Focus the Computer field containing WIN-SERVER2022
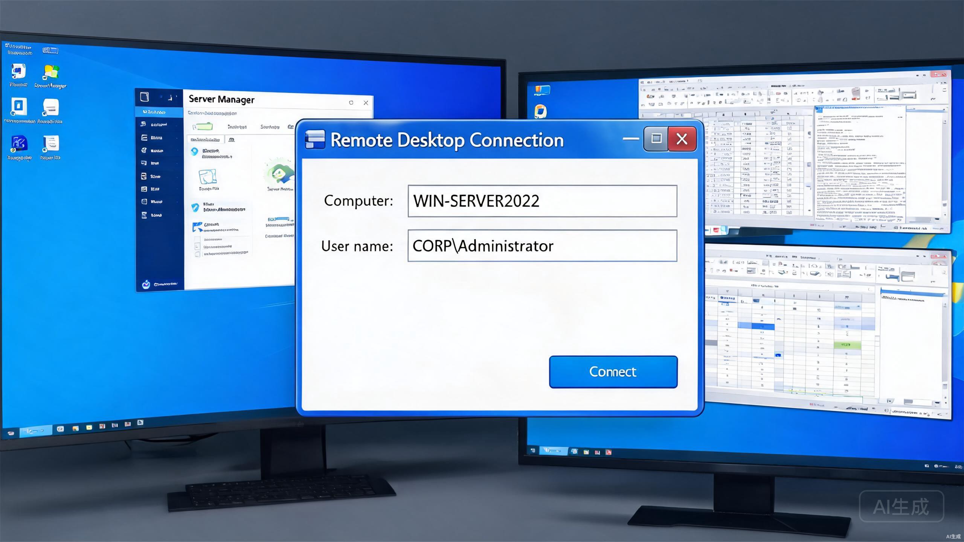 (x=542, y=201)
